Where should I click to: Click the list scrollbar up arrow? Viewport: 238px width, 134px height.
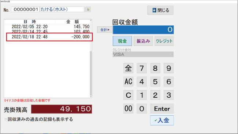click(x=91, y=21)
